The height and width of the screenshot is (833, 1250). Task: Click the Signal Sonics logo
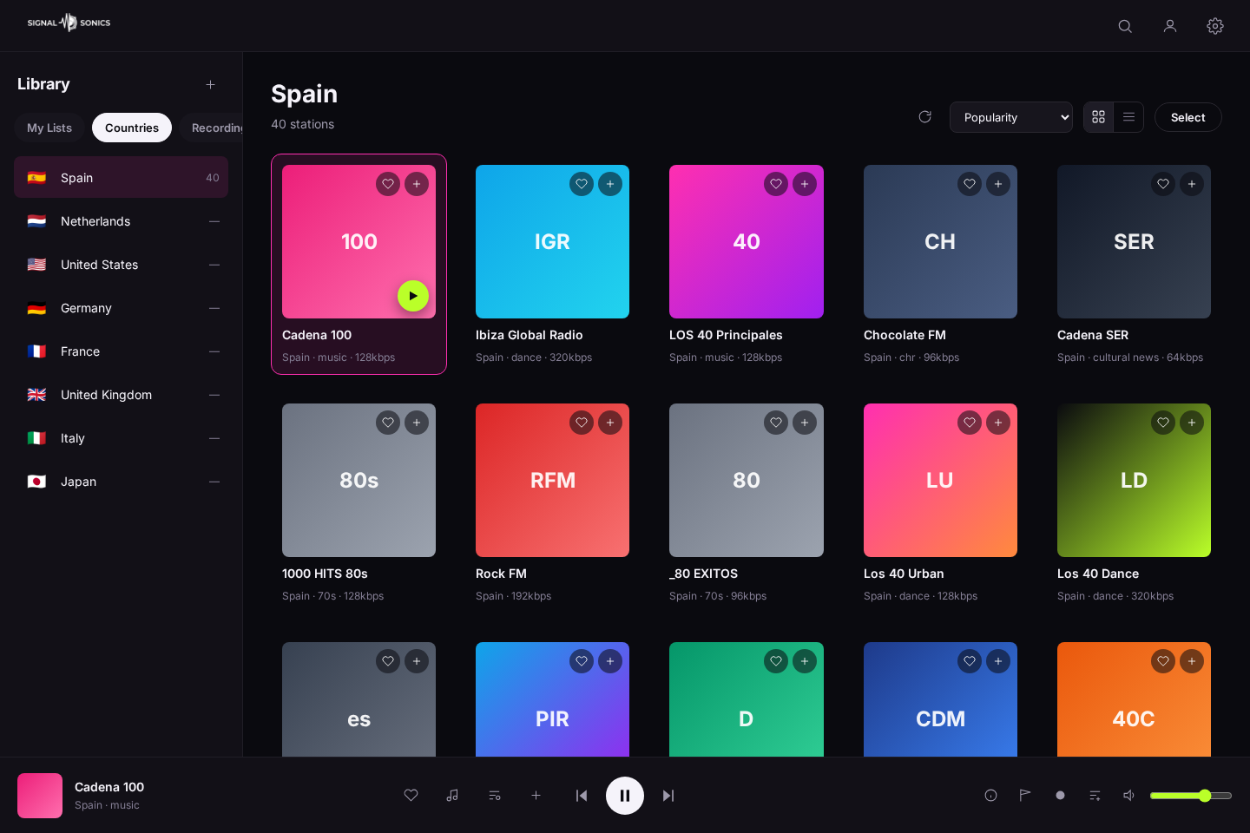(69, 23)
